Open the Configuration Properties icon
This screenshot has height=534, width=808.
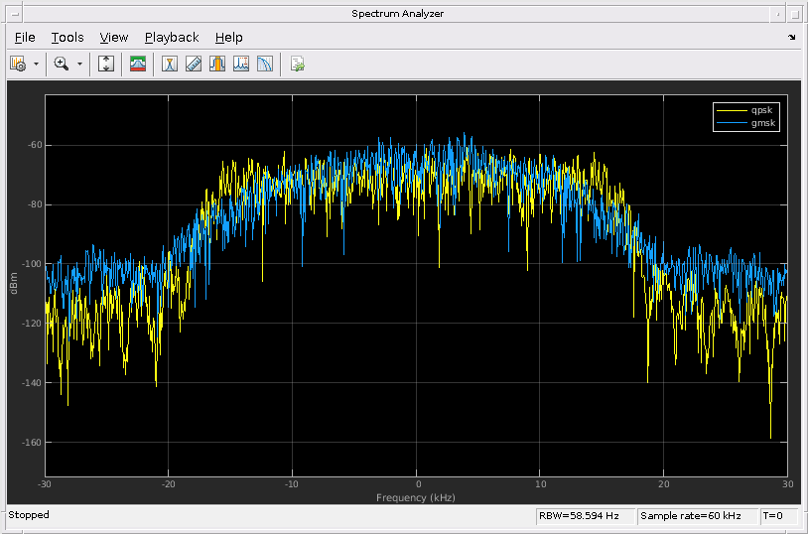(x=18, y=64)
